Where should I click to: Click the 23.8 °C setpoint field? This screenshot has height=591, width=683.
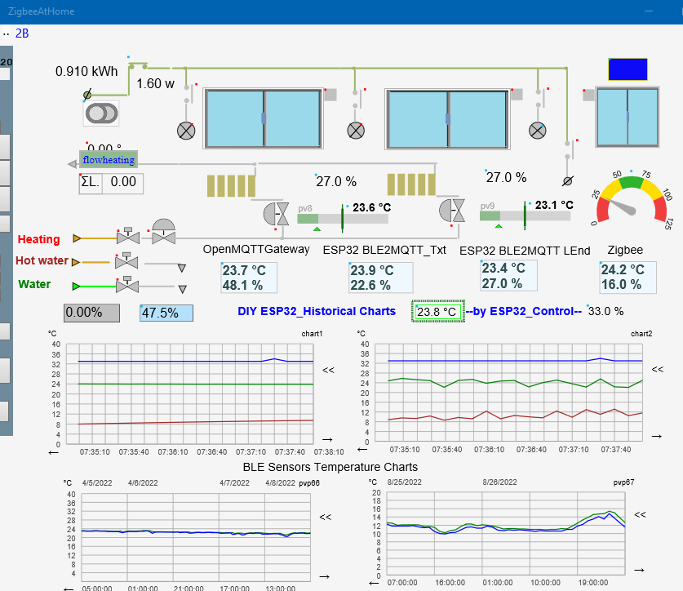click(438, 311)
